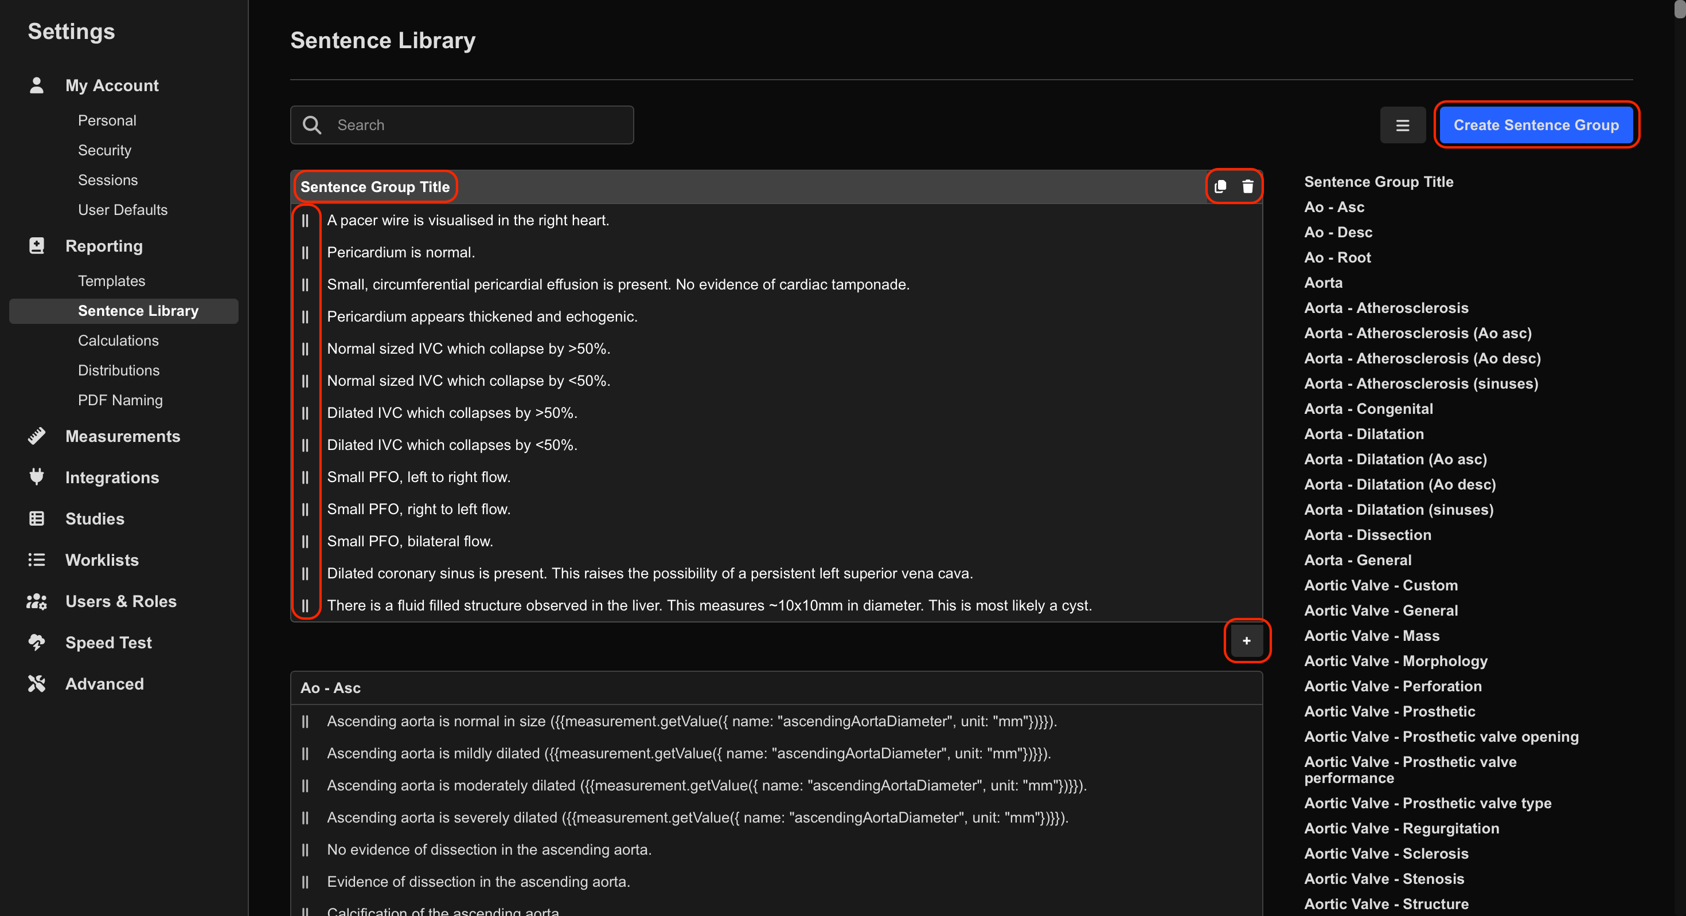Select drag handle next to 'Small PFO, bilateral flow.'
1686x916 pixels.
click(x=305, y=542)
